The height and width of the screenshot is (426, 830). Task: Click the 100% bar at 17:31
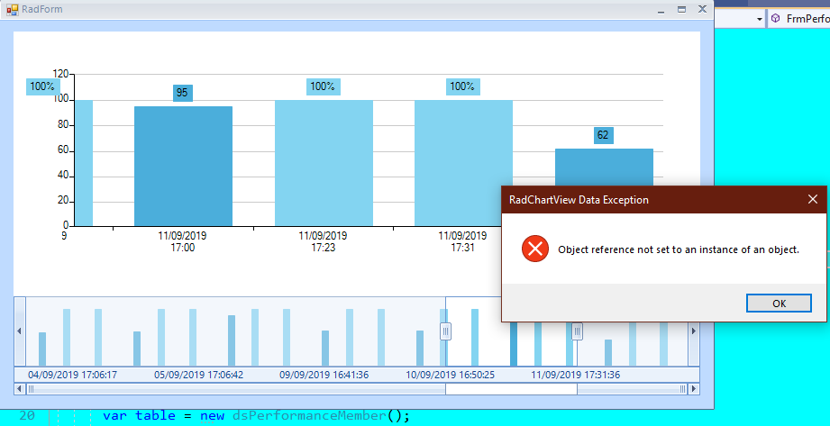point(463,163)
